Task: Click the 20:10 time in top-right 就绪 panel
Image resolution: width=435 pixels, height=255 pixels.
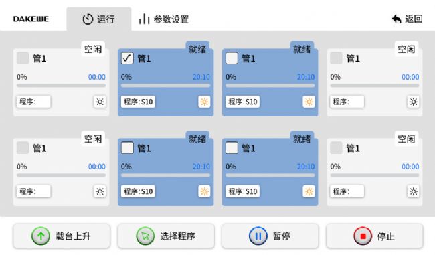Action: pyautogui.click(x=306, y=77)
